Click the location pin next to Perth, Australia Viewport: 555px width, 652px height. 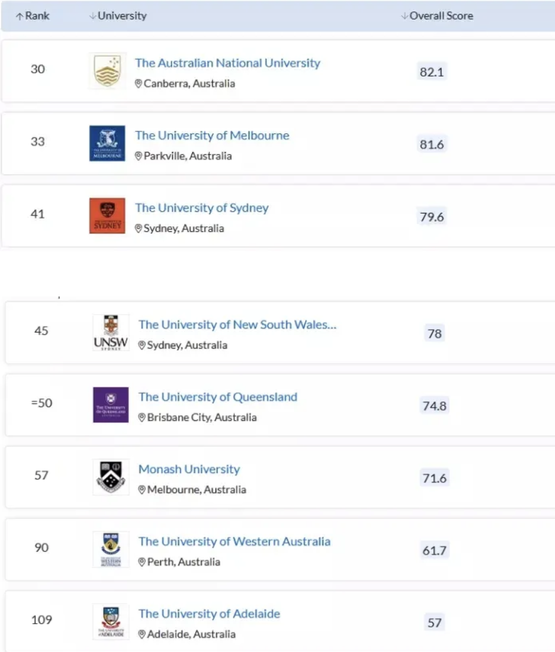click(142, 562)
